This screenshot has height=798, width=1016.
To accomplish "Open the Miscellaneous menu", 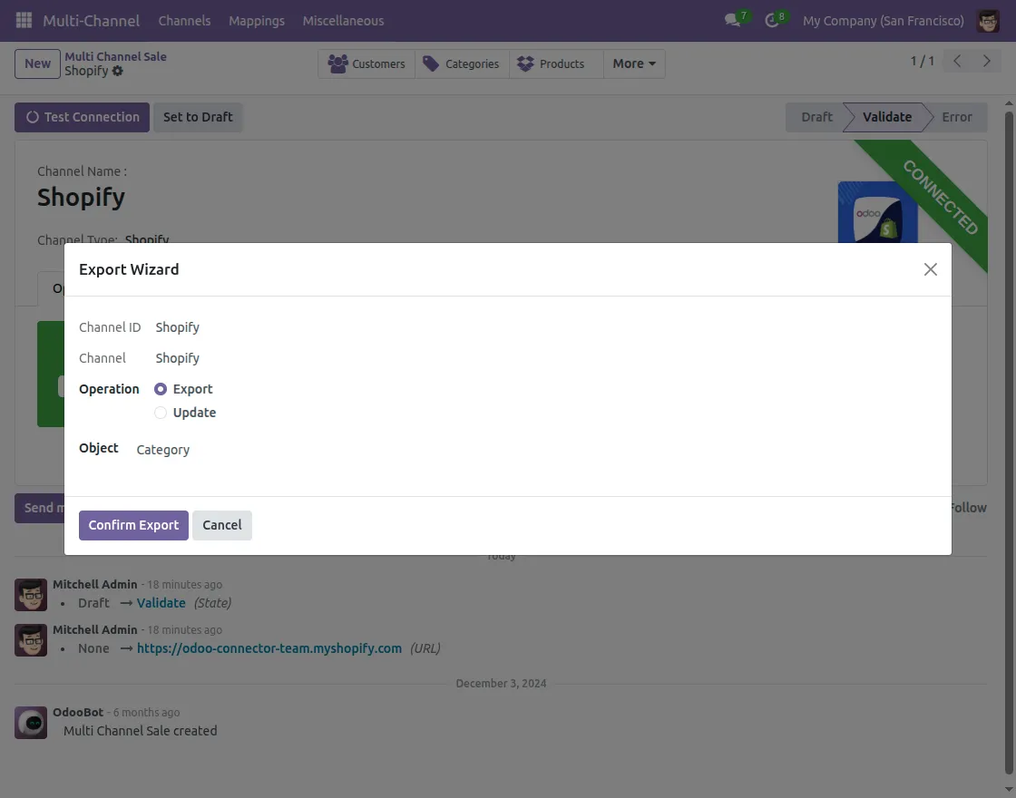I will (343, 20).
